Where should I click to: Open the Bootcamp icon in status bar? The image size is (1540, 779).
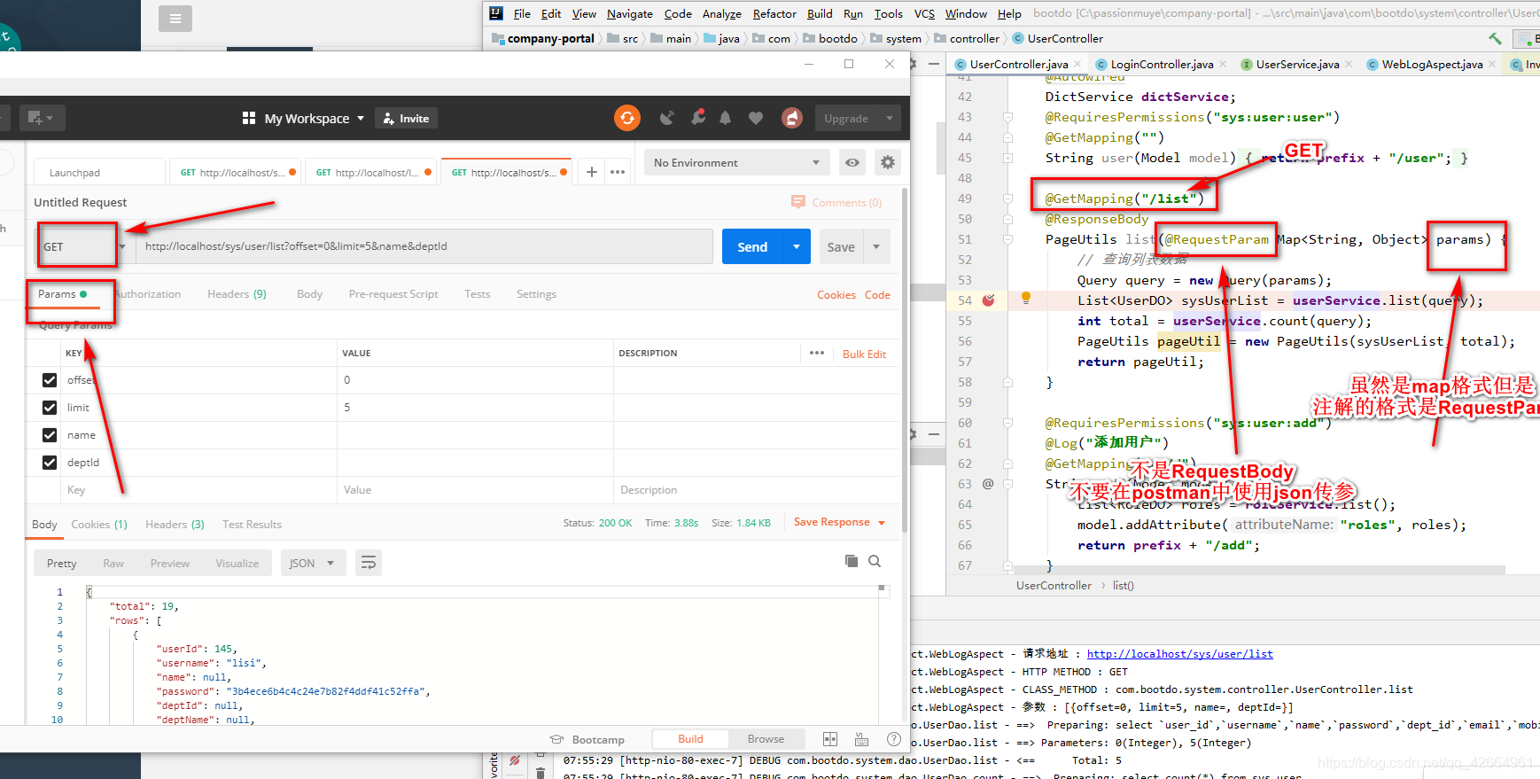coord(556,739)
